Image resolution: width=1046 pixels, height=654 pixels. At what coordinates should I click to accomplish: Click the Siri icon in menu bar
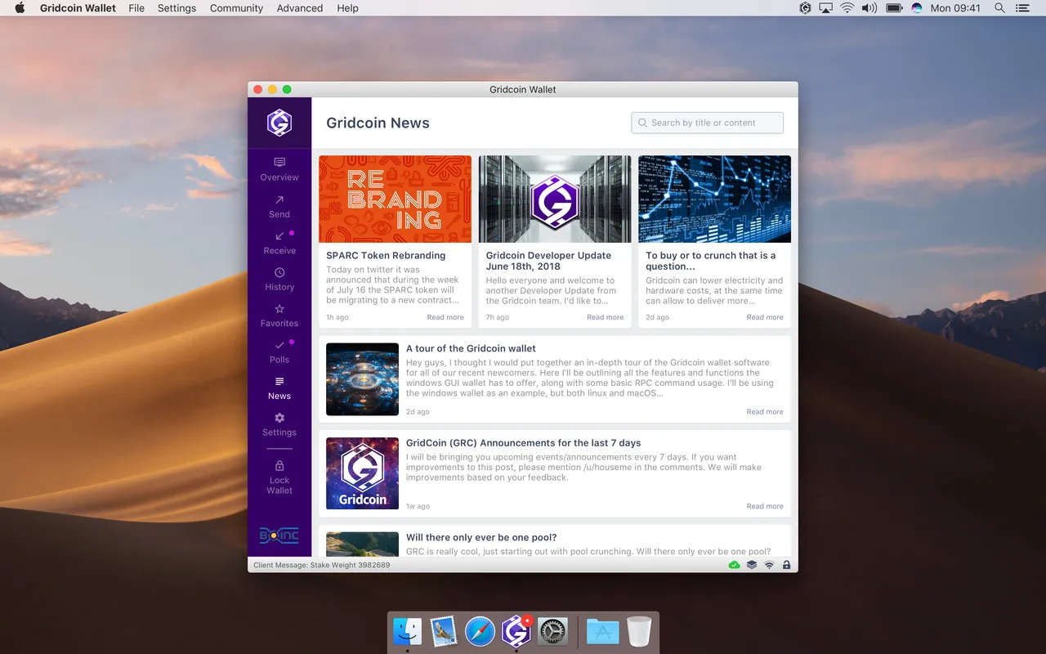point(917,8)
